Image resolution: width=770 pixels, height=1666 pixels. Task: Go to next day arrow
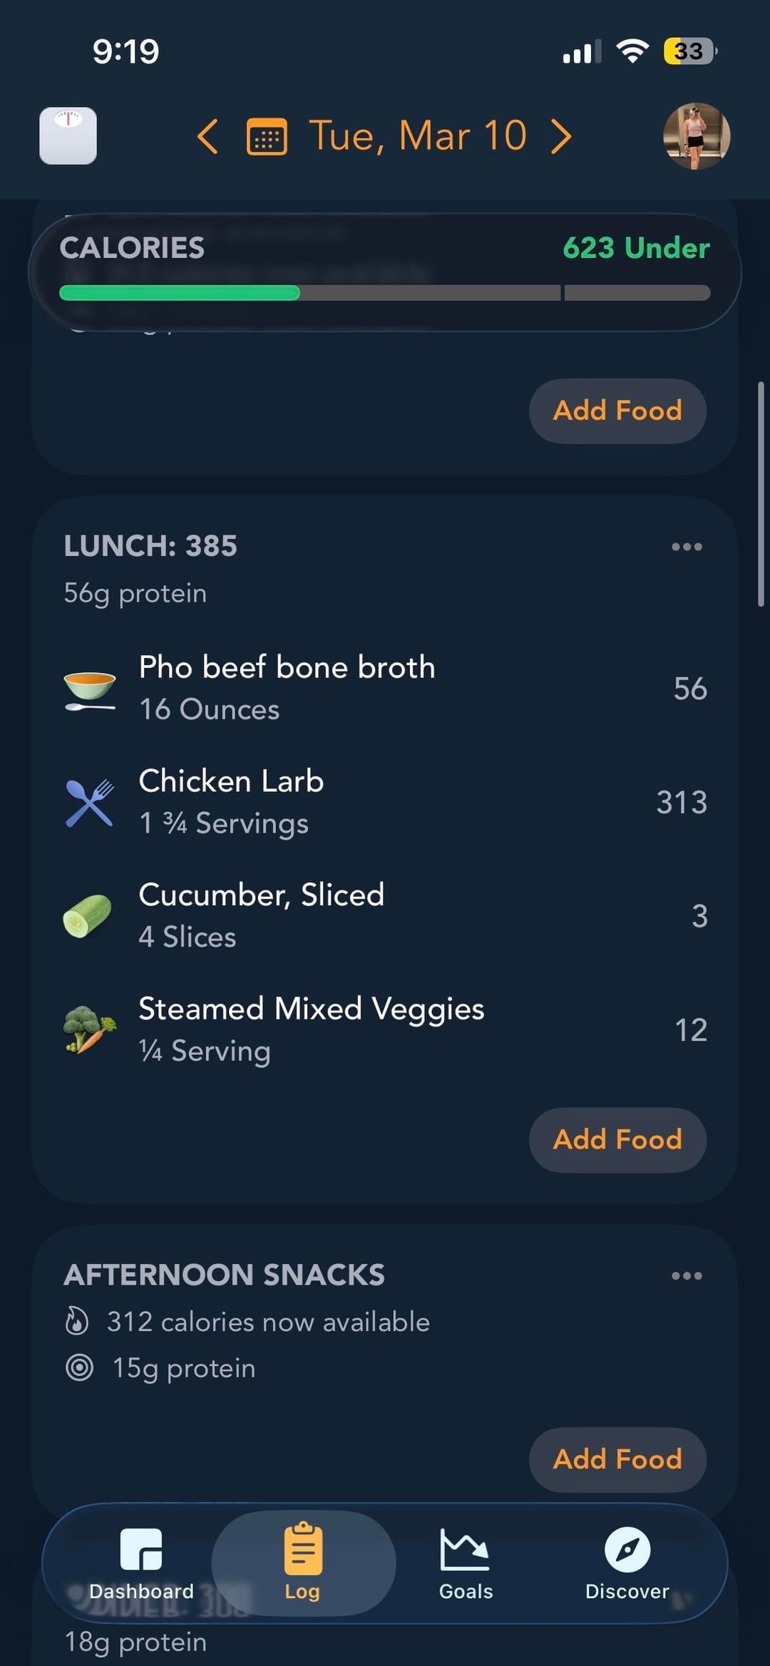561,136
